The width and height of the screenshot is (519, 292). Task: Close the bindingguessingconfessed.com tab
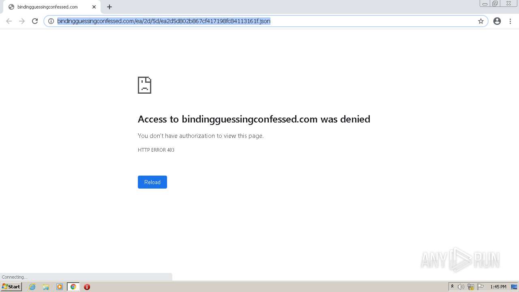94,7
